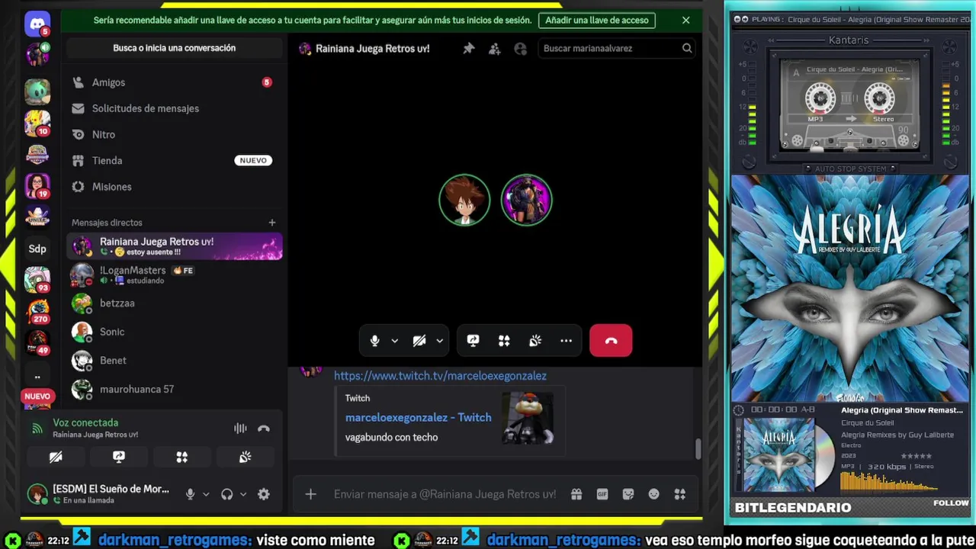Image resolution: width=976 pixels, height=549 pixels.
Task: Open DM with !LoganMasters
Action: pos(174,274)
